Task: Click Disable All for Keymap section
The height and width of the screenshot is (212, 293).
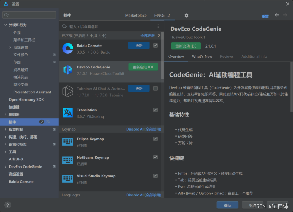Action: click(144, 129)
